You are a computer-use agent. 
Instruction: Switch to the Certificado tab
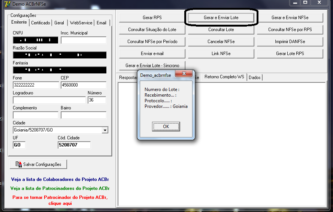[x=40, y=23]
